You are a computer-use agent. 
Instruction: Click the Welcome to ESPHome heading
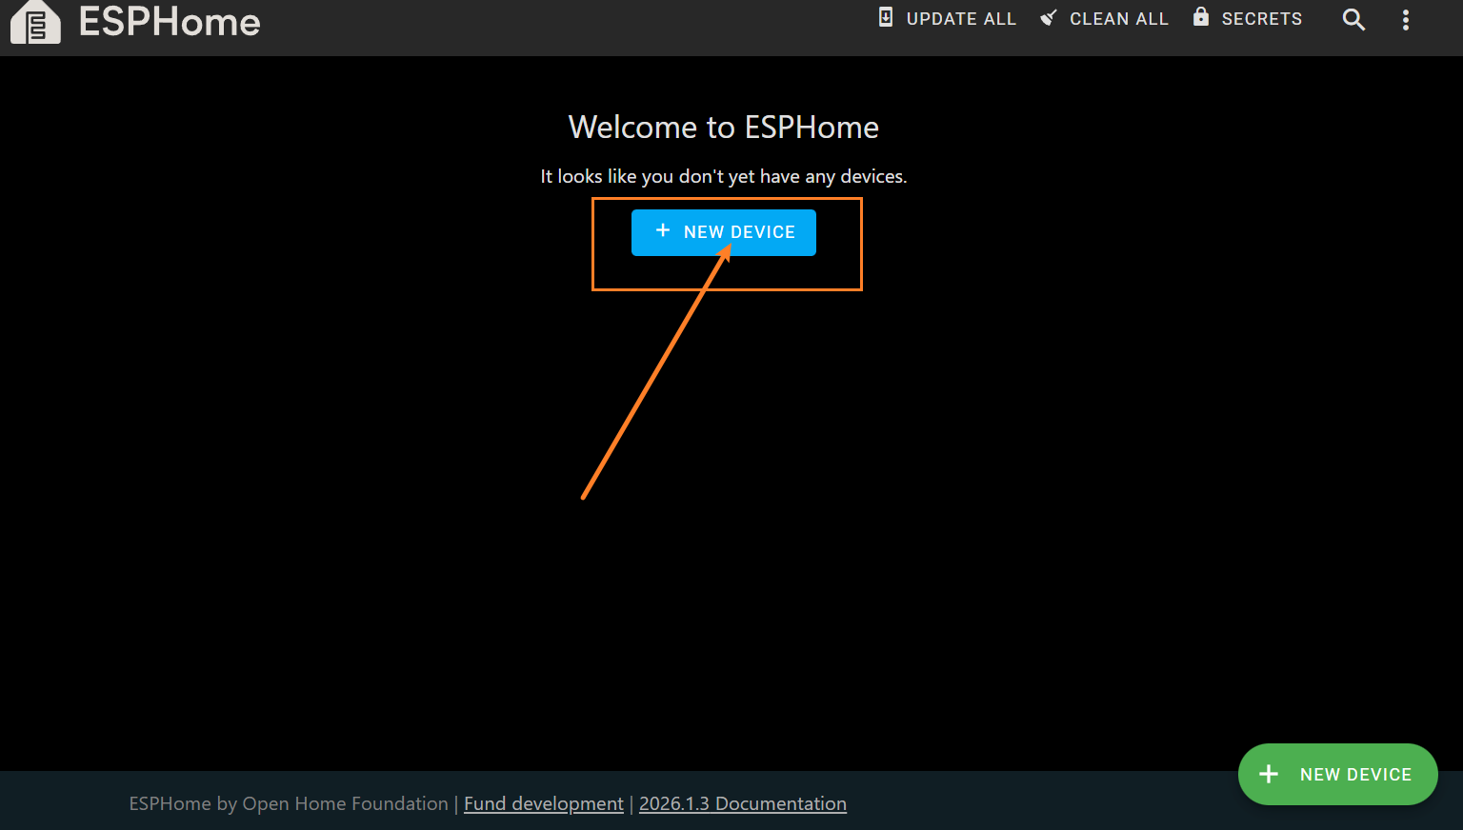click(724, 128)
